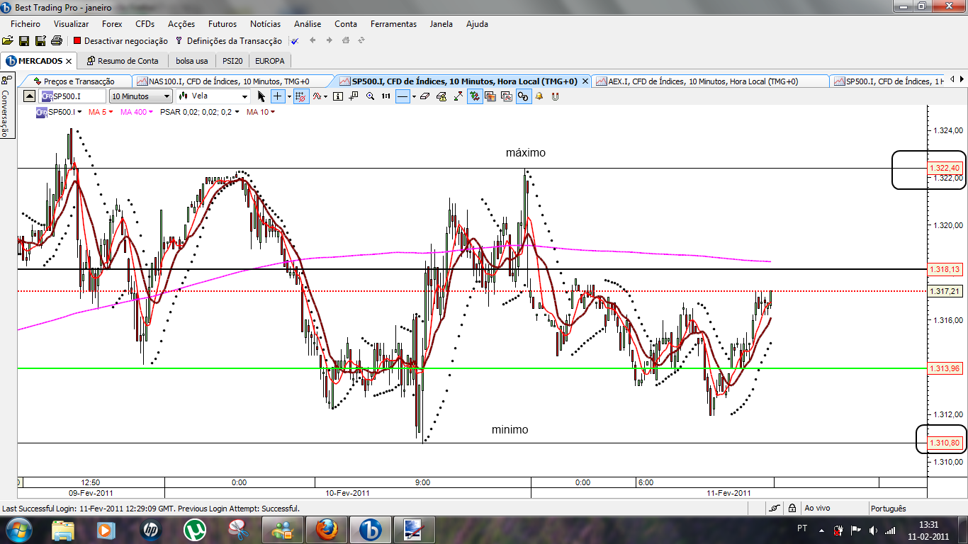Open the Visualizar menu
This screenshot has width=968, height=544.
point(71,23)
